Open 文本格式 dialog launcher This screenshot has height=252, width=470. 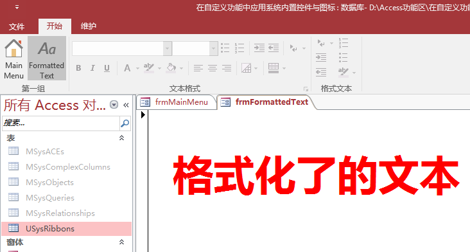pos(306,89)
